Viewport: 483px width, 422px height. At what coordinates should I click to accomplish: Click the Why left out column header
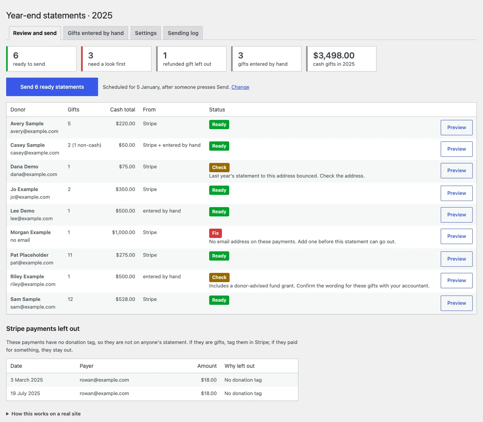coord(240,366)
